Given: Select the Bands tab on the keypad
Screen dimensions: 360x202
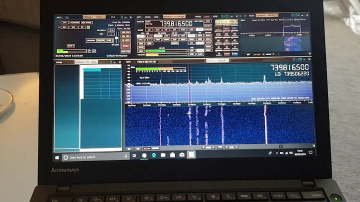Looking at the screenshot, I should coord(226,28).
